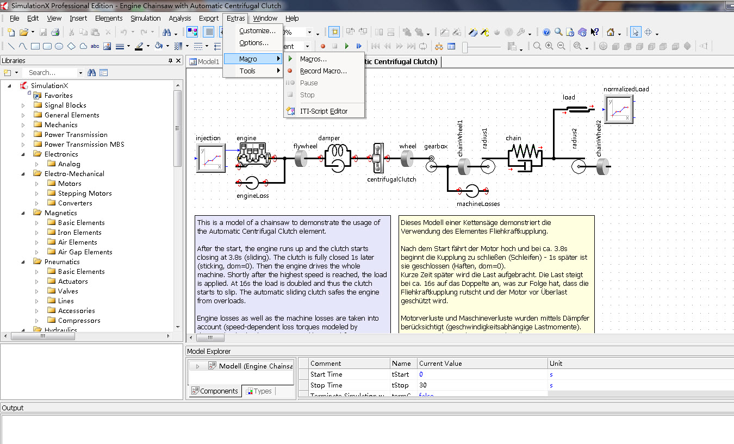
Task: Click the Open file folder icon
Action: pos(23,33)
